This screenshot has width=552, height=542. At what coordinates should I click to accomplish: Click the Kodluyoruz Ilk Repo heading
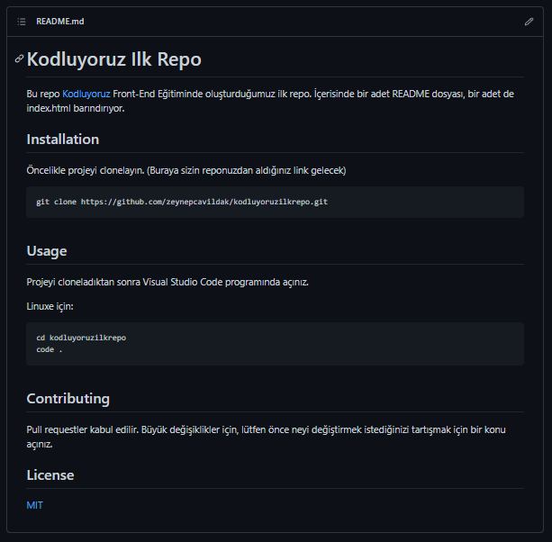pos(114,59)
